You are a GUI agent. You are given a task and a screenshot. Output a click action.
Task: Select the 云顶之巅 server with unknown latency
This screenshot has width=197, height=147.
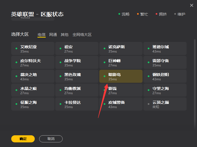[165, 104]
